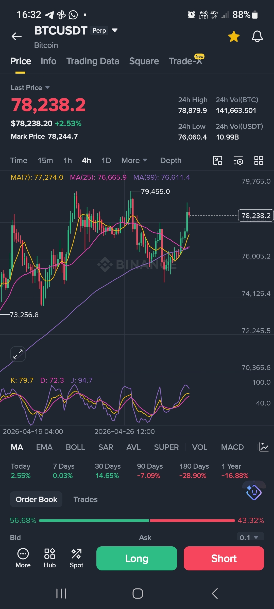The height and width of the screenshot is (609, 274).
Task: Select the 15m chart interval
Action: 45,160
